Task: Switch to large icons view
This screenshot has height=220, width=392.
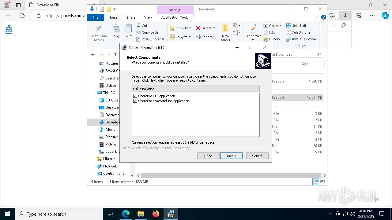Action: (x=322, y=182)
